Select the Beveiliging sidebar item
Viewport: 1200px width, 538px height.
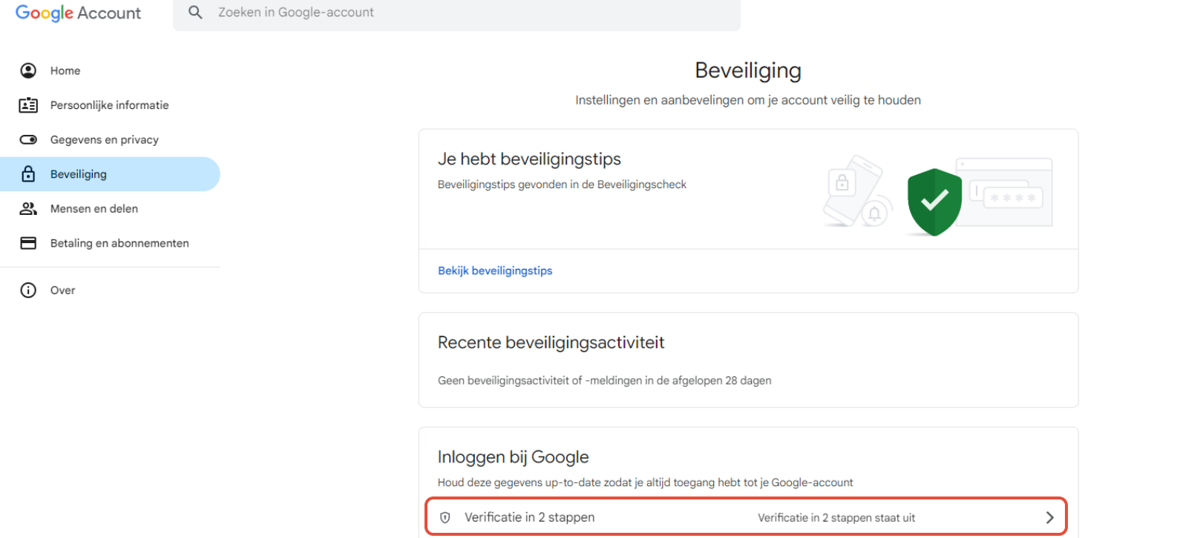click(x=110, y=174)
